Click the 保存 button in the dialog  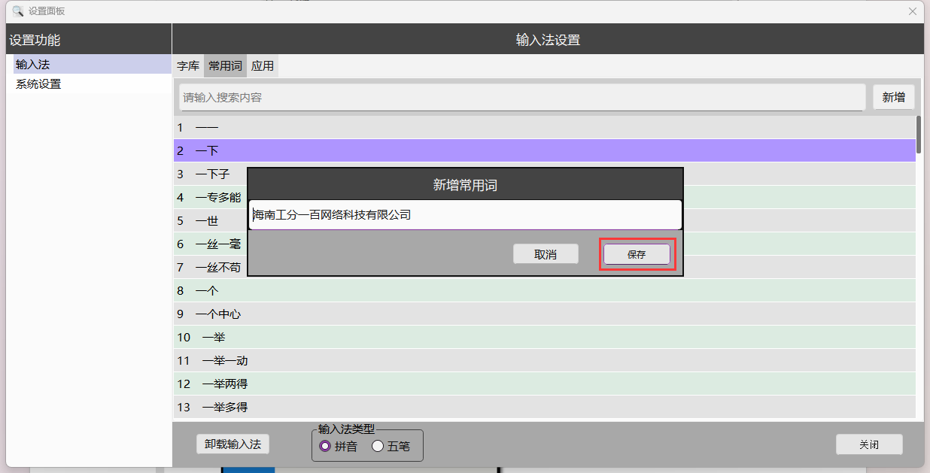(637, 254)
